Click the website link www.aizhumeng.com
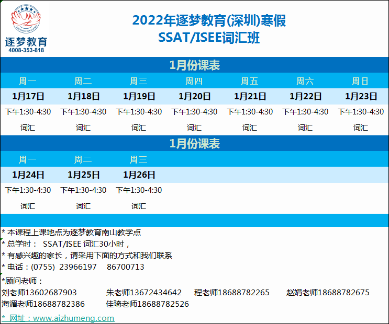 [73, 318]
